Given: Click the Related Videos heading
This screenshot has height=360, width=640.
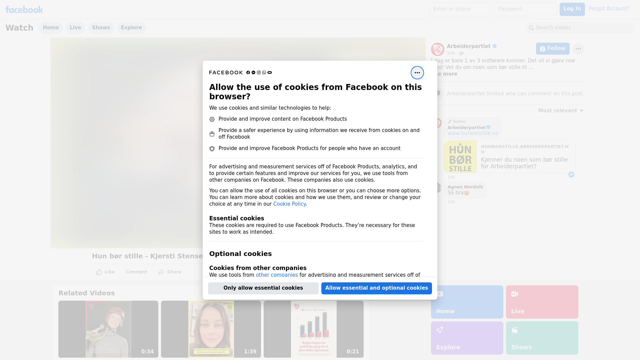Looking at the screenshot, I should point(87,293).
